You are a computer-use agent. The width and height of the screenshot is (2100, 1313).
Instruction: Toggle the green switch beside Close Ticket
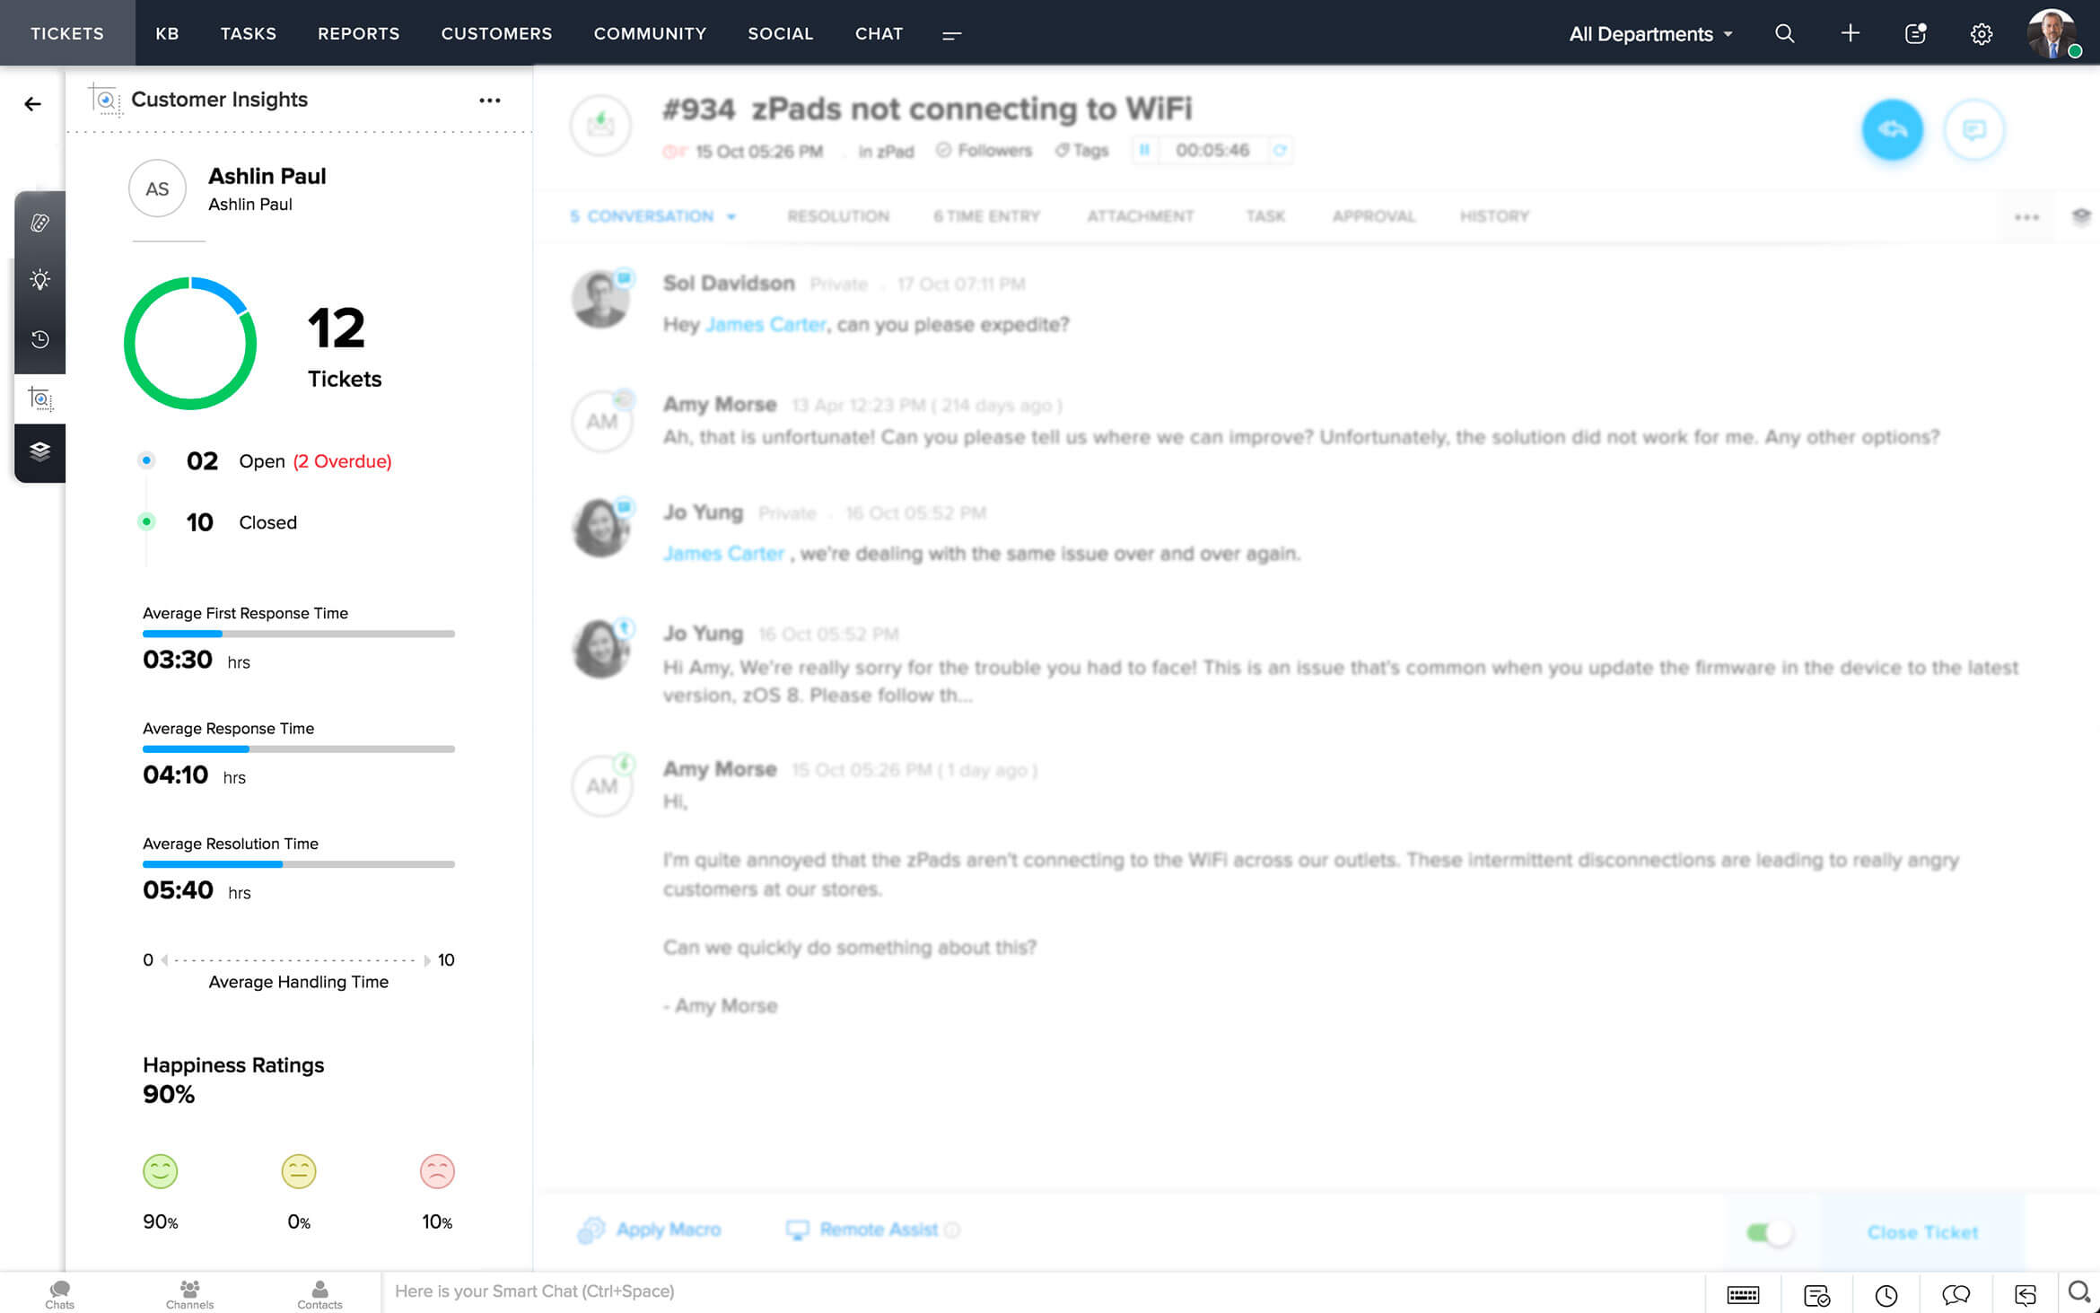pyautogui.click(x=1769, y=1232)
